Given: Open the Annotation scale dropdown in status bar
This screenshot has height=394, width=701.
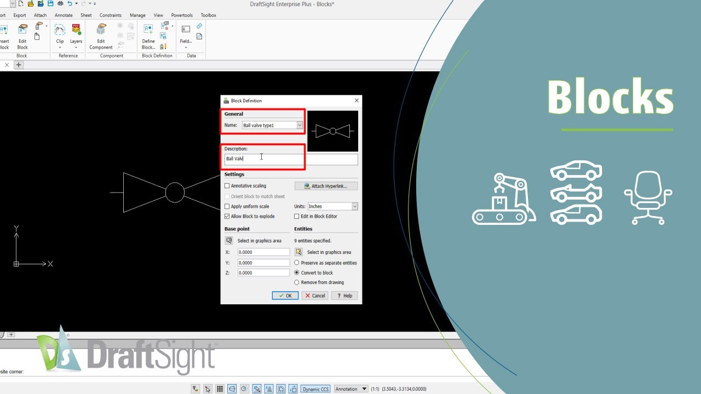Looking at the screenshot, I should (x=351, y=389).
